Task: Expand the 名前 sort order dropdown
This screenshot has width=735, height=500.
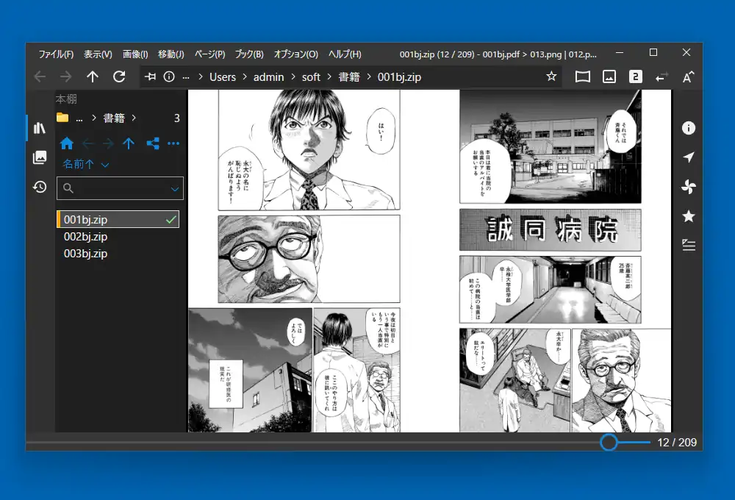Action: 86,165
